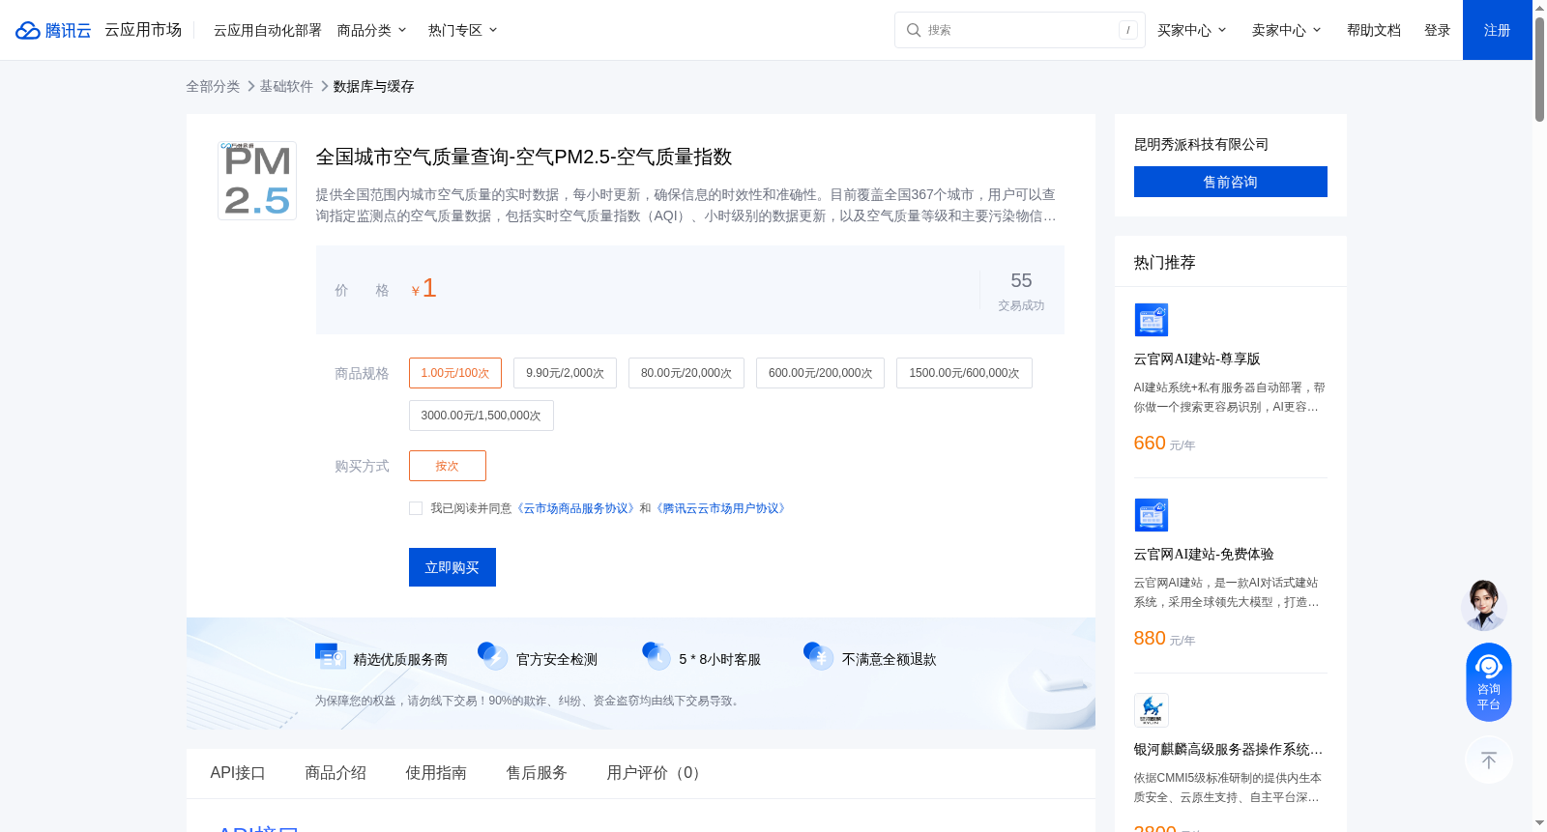Click the slash shortcut key icon in search
Image resolution: width=1547 pixels, height=832 pixels.
1127,30
